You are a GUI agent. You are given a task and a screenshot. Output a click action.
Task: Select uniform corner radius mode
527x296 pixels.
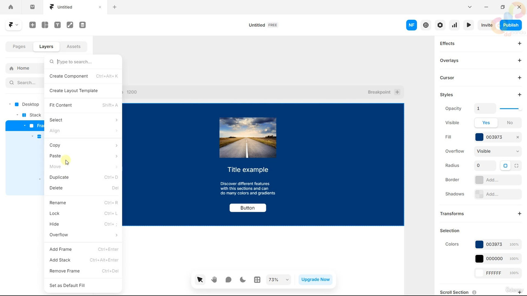[x=506, y=166]
